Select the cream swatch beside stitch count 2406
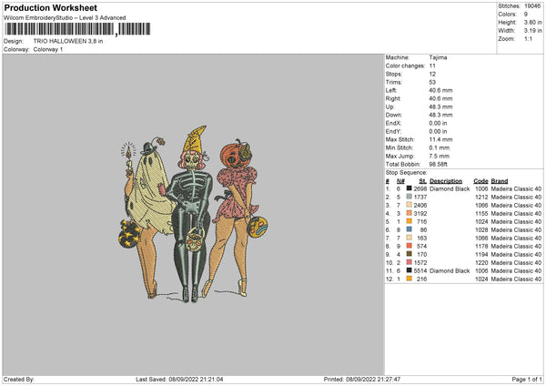The height and width of the screenshot is (386, 546). [x=409, y=205]
